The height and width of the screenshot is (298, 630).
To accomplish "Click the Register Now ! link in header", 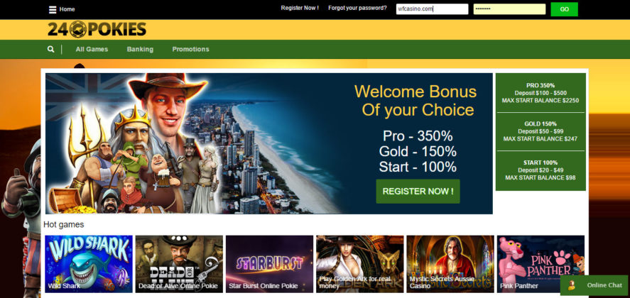I will click(x=300, y=8).
